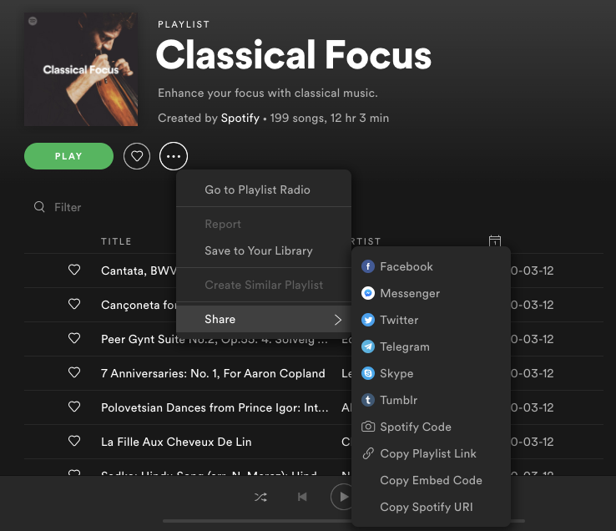Image resolution: width=616 pixels, height=531 pixels.
Task: Share playlist via Facebook icon
Action: click(x=368, y=267)
